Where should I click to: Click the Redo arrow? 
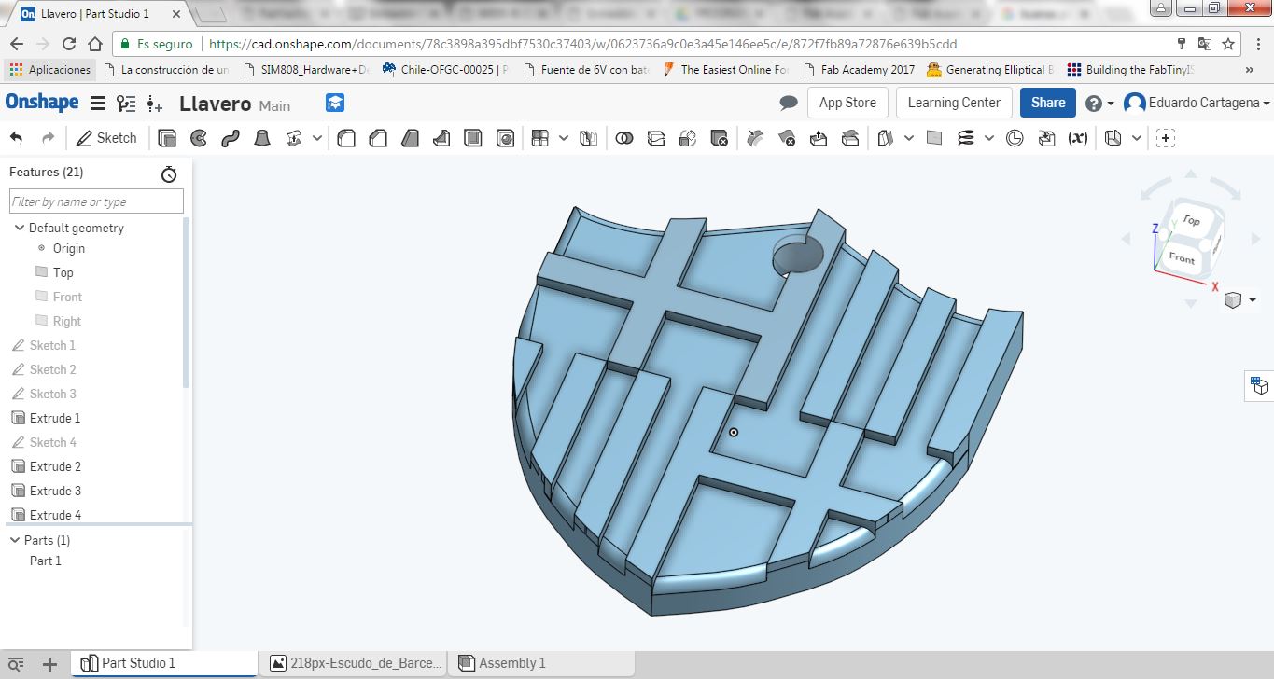[x=49, y=138]
